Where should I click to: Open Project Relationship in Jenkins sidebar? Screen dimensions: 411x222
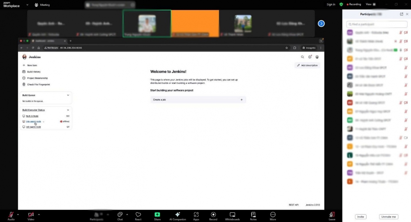(x=35, y=78)
